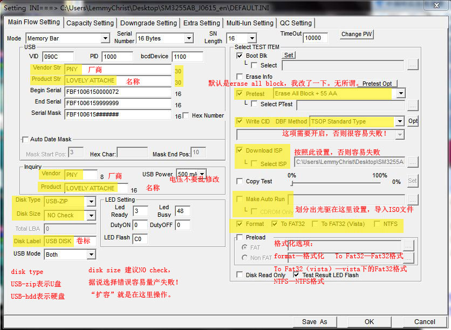
Task: Open browse button for Download ISP file path
Action: [x=413, y=162]
